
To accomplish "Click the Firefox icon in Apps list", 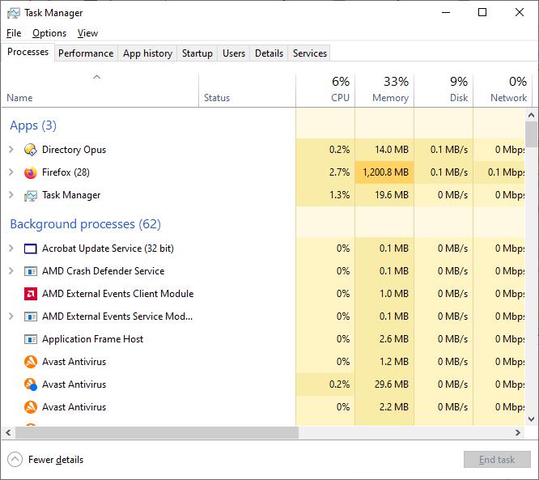I will (x=31, y=172).
